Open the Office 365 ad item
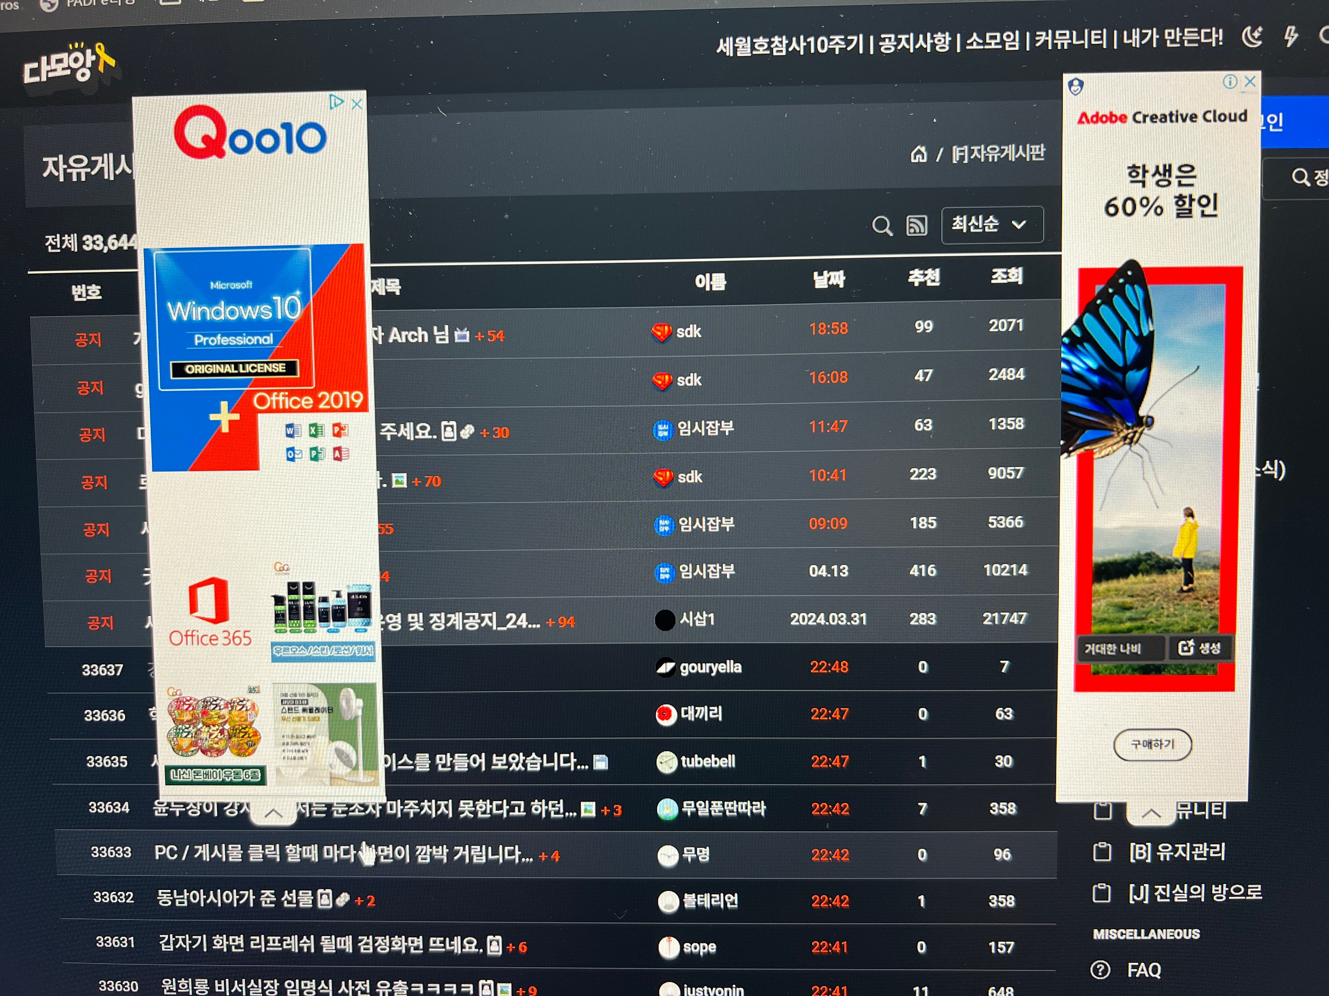The width and height of the screenshot is (1329, 996). pos(210,612)
